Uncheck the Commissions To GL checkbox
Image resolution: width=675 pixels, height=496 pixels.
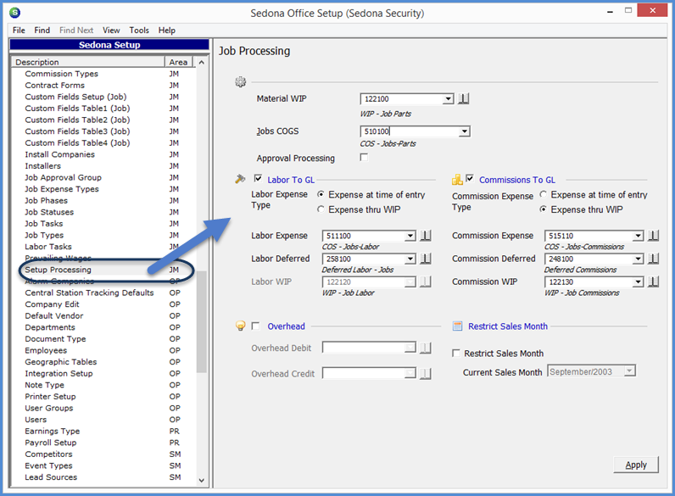click(470, 178)
